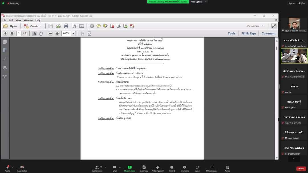The height and width of the screenshot is (173, 308).
Task: Open the View menu in Acrobat
Action: click(18, 20)
